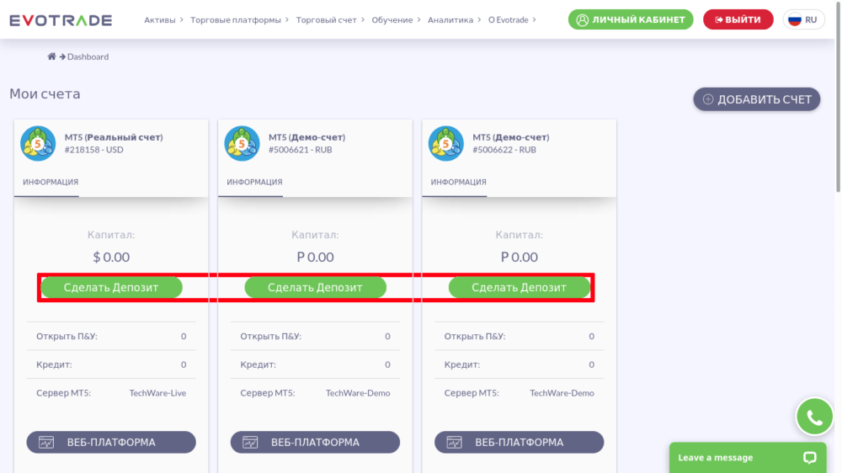This screenshot has height=473, width=842.
Task: Click the red Выйти logout button
Action: coord(738,19)
